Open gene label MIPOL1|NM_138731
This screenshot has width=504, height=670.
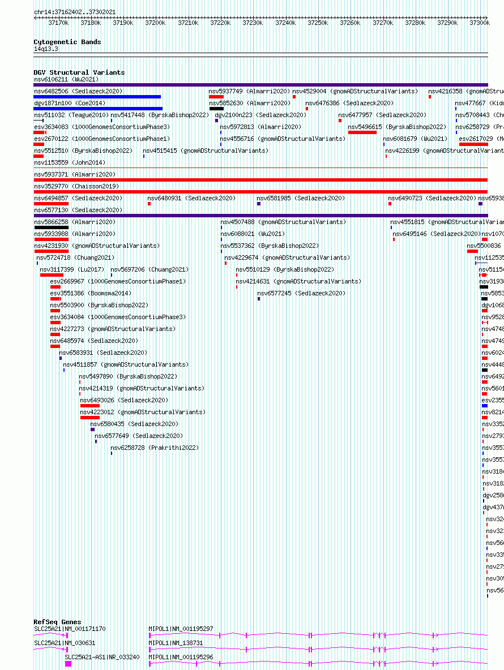[x=176, y=643]
